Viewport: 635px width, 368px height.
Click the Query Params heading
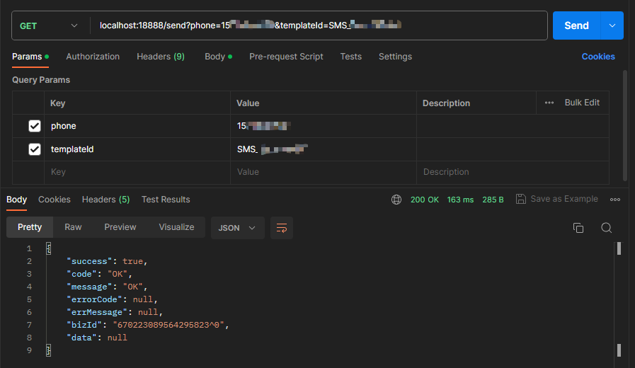tap(41, 80)
